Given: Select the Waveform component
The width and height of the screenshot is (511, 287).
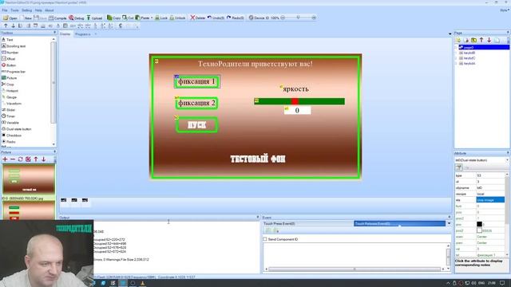Looking at the screenshot, I should [12, 104].
